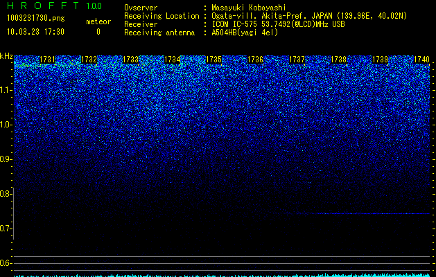
Task: Click the 1737 time marker
Action: (x=297, y=60)
